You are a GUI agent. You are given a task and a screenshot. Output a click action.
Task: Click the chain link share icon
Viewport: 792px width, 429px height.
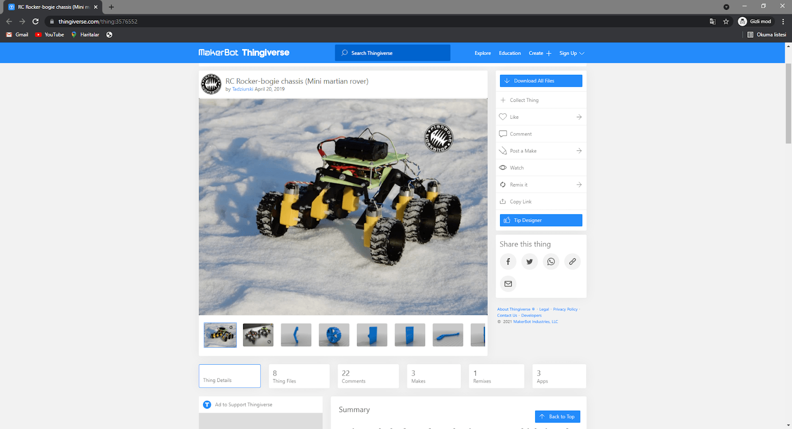(x=572, y=262)
